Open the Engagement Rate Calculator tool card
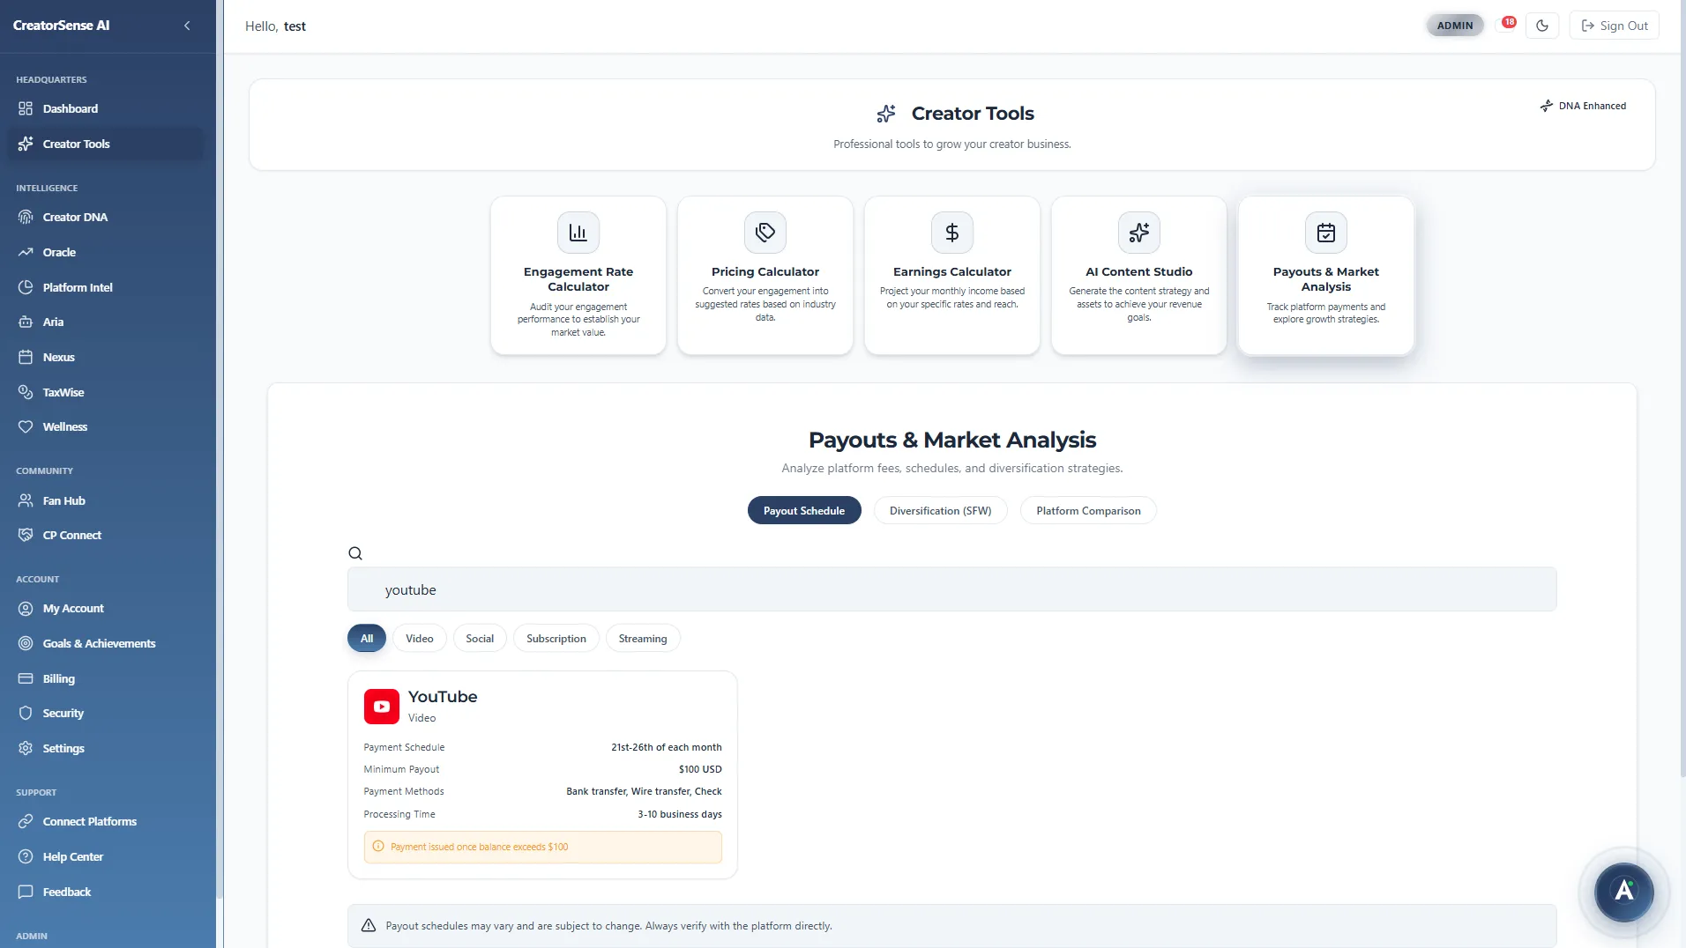 (578, 275)
